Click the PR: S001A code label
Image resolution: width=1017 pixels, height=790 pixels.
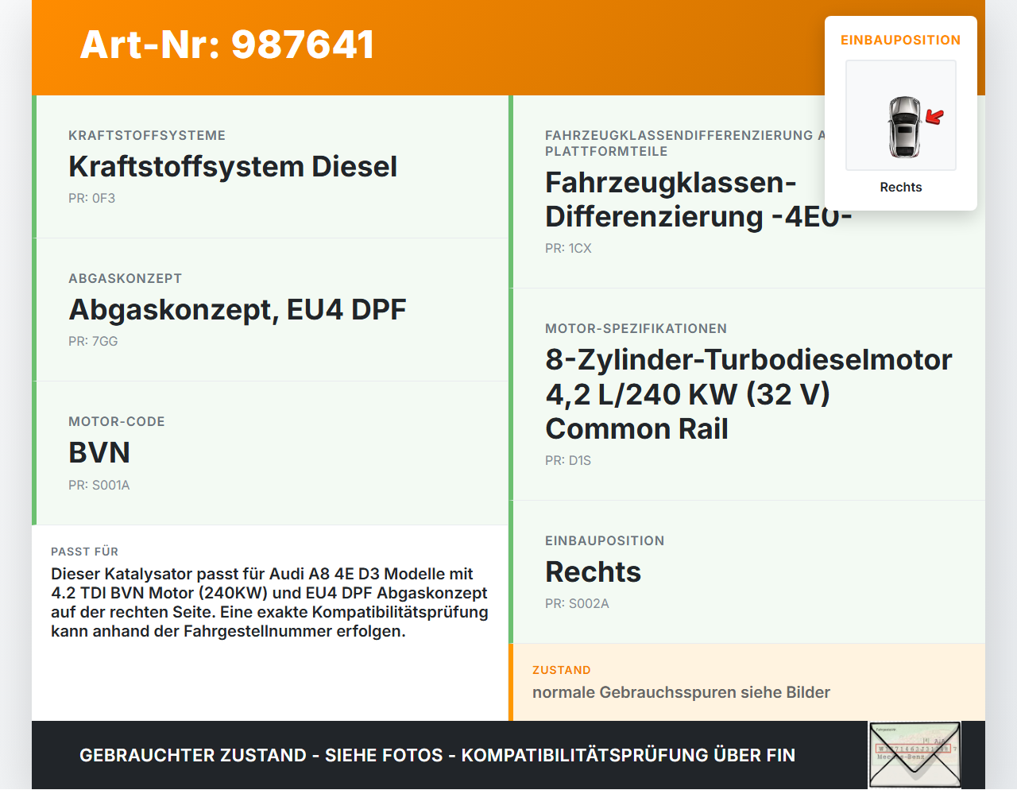99,485
